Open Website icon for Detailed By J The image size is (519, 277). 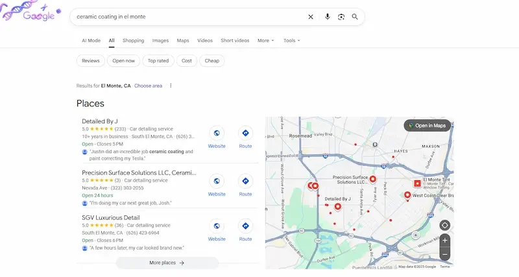point(217,133)
